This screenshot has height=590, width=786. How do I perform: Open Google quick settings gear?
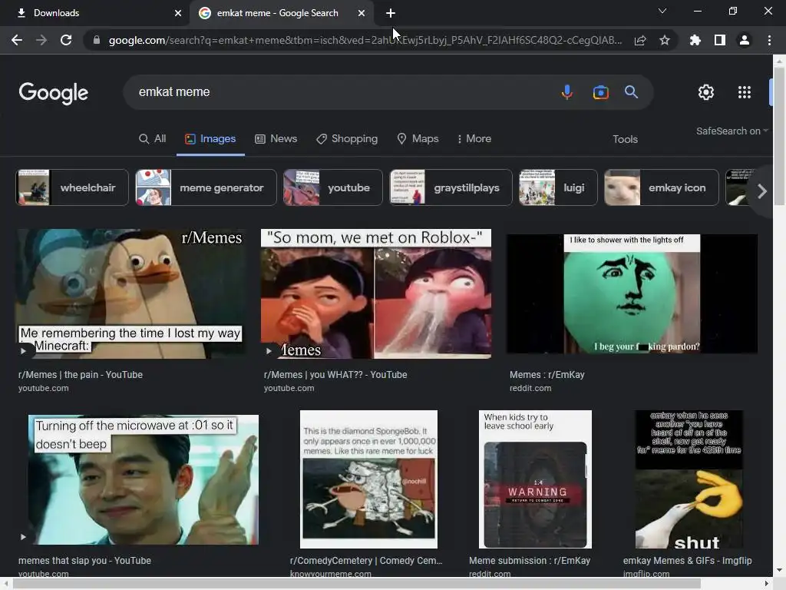(706, 92)
